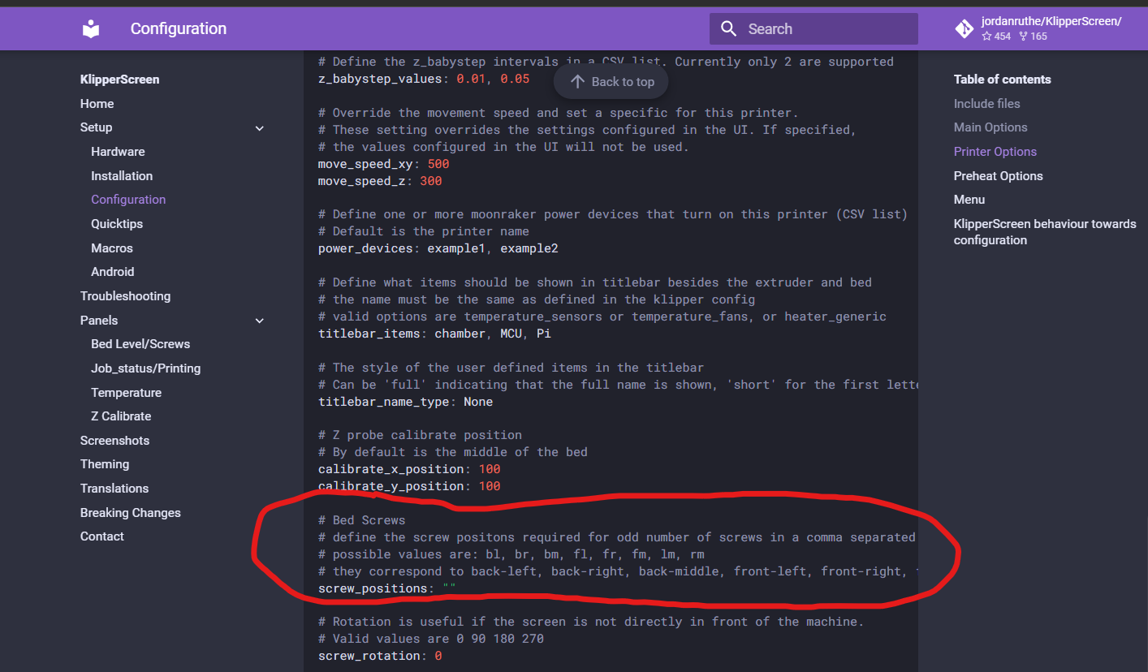The height and width of the screenshot is (672, 1148).
Task: Navigate to Printer Options in table of contents
Action: 995,151
